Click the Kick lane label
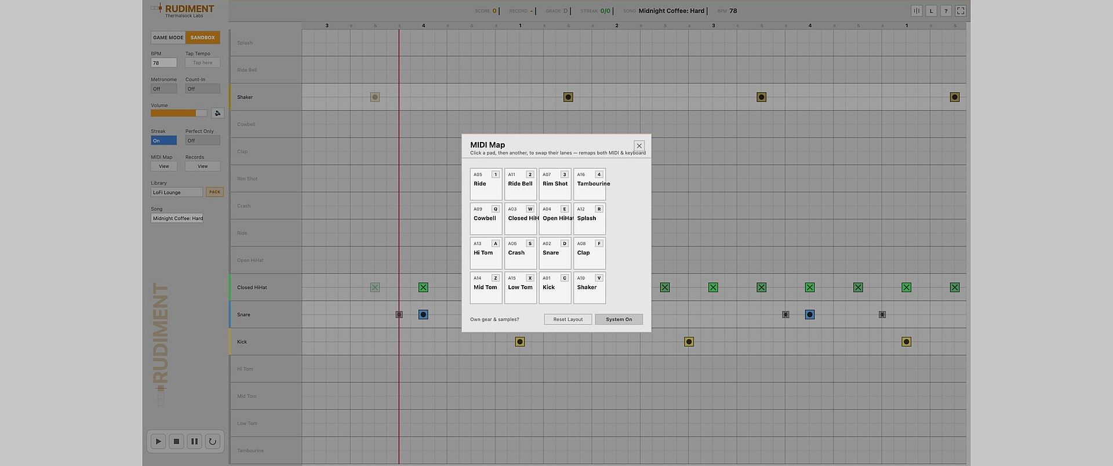 pyautogui.click(x=242, y=342)
